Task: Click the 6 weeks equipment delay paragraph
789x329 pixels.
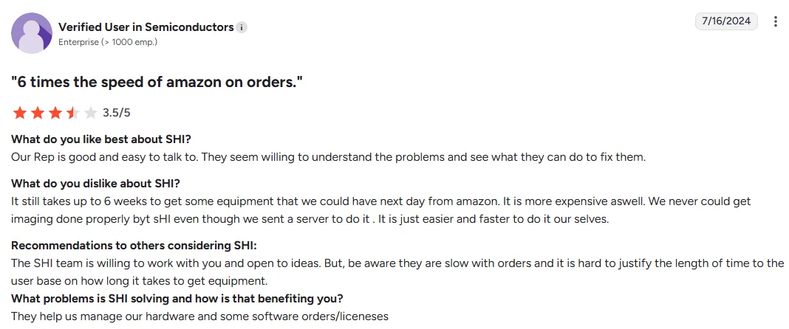Action: tap(381, 210)
